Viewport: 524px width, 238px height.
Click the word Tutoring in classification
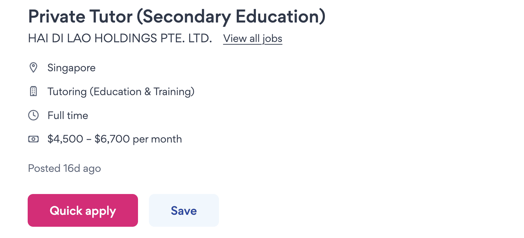[x=67, y=92]
